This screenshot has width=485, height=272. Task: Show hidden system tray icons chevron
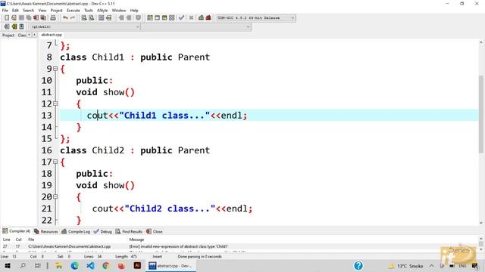[x=431, y=266]
